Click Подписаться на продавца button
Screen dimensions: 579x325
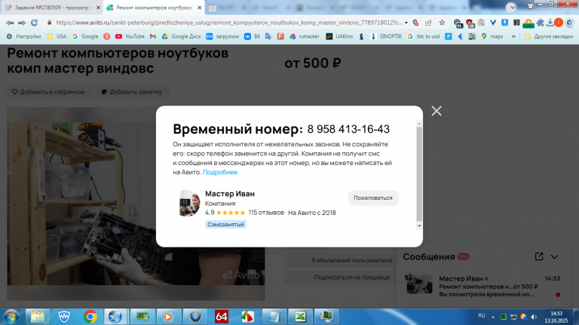pyautogui.click(x=351, y=277)
